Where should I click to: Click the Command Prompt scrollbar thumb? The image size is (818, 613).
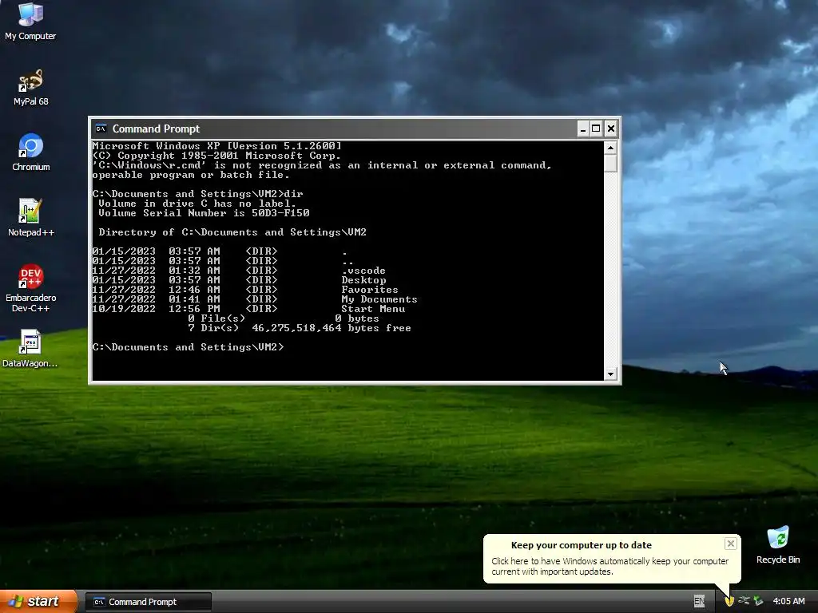click(x=610, y=164)
